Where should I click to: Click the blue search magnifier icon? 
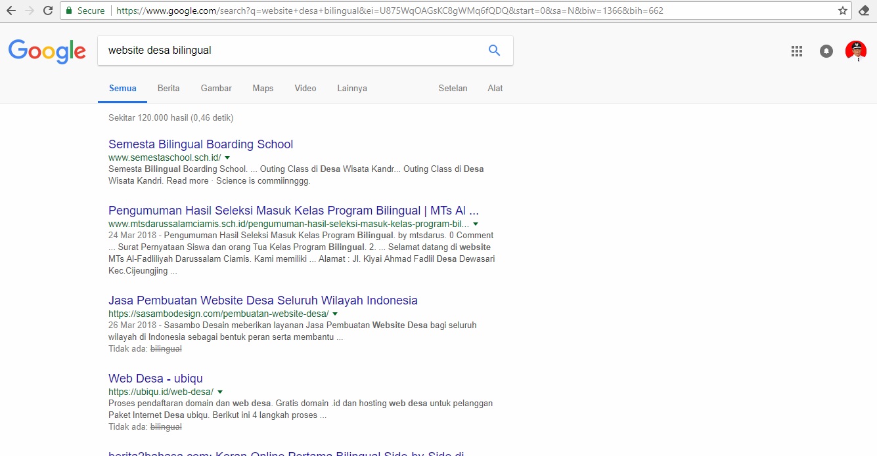(x=495, y=51)
